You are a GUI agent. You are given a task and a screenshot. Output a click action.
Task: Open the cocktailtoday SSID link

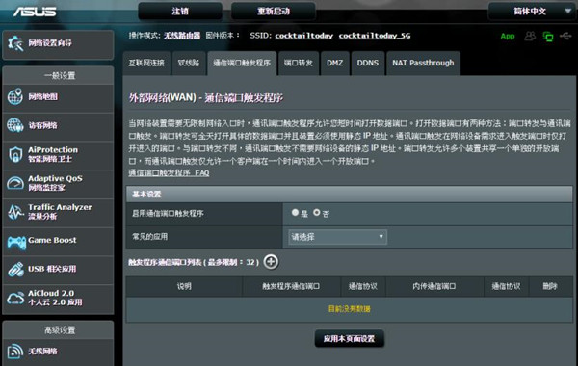(303, 36)
